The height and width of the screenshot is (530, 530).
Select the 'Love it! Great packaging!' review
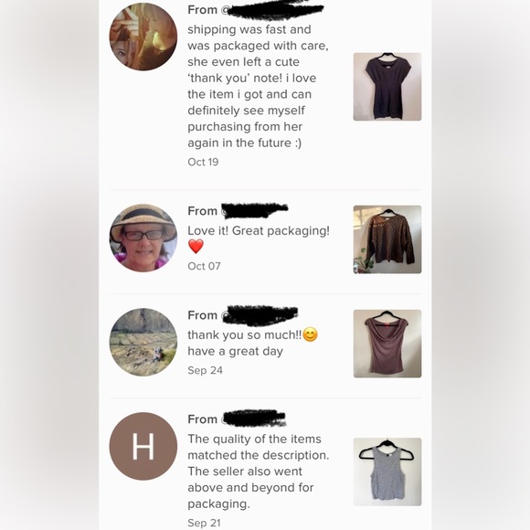tap(259, 231)
